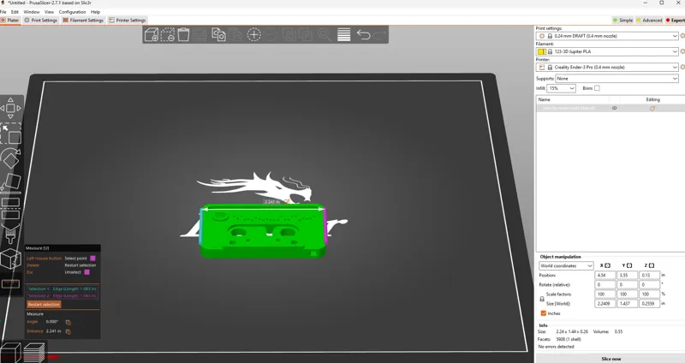The height and width of the screenshot is (363, 685).
Task: Click the Size Z input field
Action: click(x=649, y=304)
